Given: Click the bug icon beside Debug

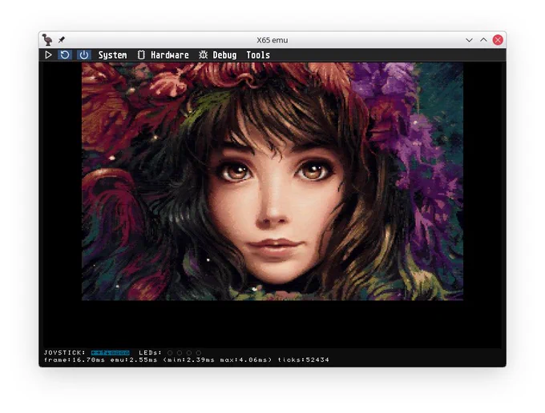Looking at the screenshot, I should (203, 55).
